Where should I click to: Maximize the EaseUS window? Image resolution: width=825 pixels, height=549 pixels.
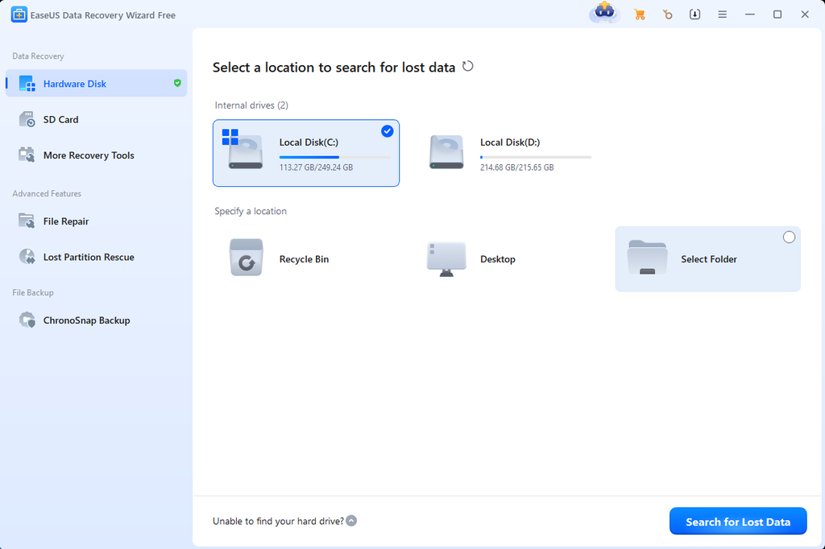[x=777, y=14]
